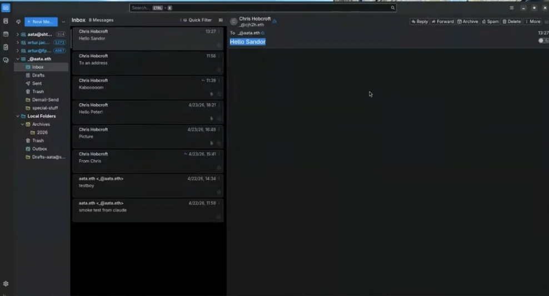Open the Hello Peter! message
Screen dimensions: 549x296
148,112
